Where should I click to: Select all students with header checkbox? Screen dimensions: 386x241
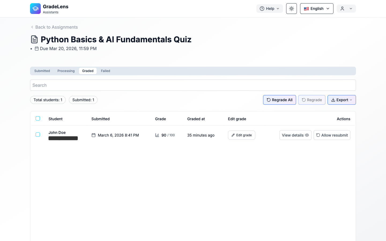click(x=38, y=118)
